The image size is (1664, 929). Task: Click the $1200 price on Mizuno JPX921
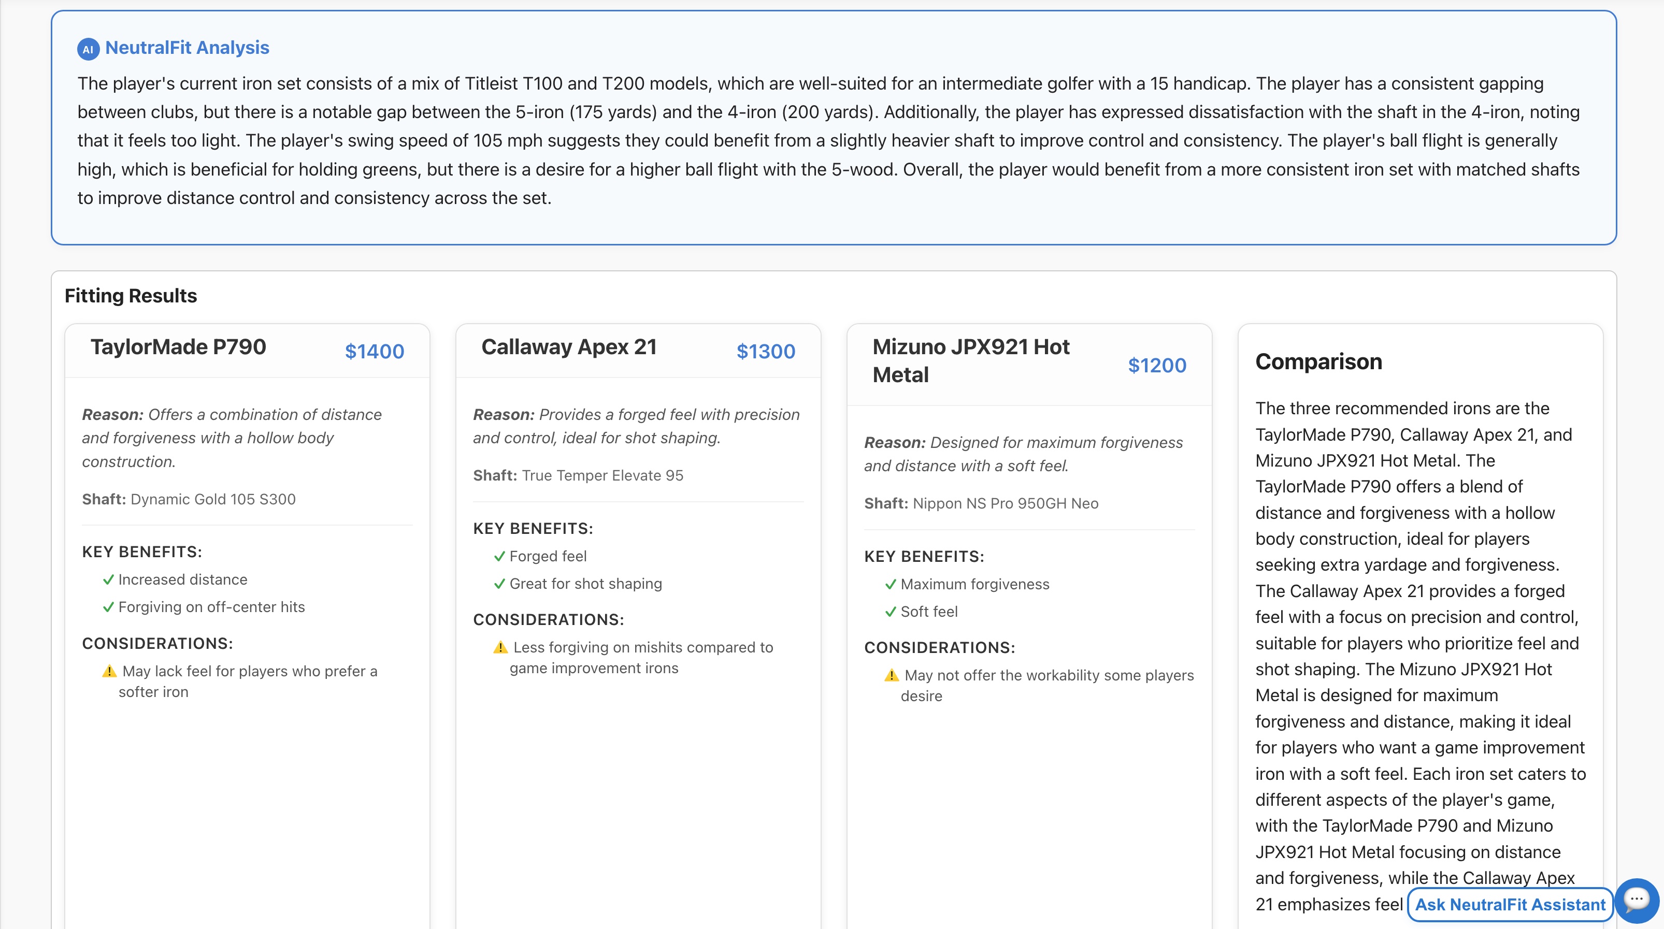(x=1156, y=366)
